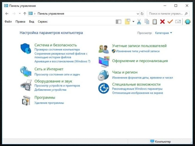Go back with the left arrow

[x=7, y=14]
